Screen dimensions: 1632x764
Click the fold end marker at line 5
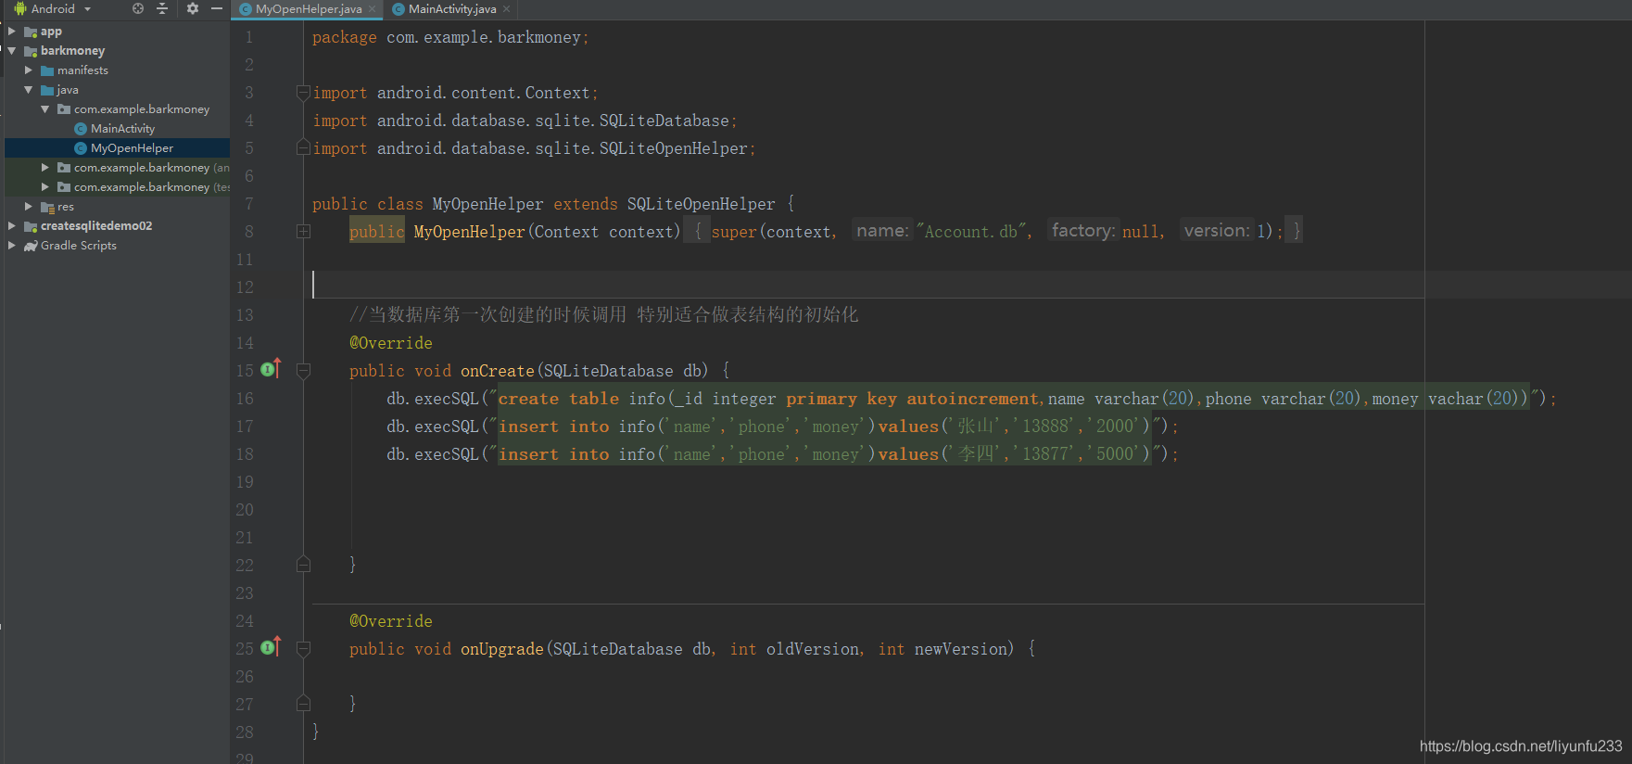(x=303, y=147)
